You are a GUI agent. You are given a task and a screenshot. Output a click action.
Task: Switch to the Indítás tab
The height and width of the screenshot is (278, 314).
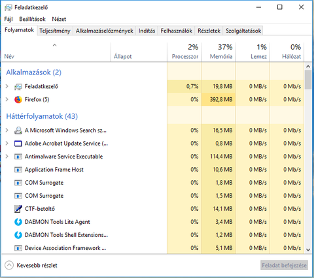point(147,31)
